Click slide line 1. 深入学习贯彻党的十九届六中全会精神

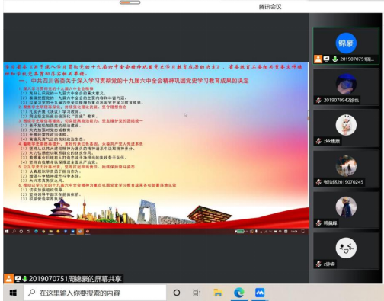[56, 88]
